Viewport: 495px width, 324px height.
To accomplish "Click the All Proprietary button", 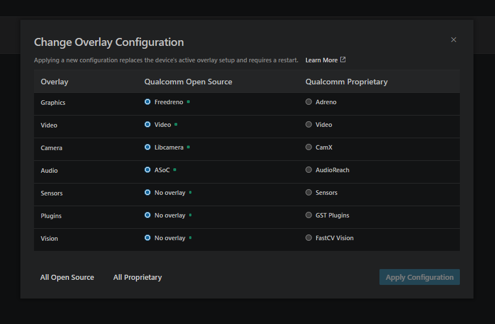I will click(137, 277).
